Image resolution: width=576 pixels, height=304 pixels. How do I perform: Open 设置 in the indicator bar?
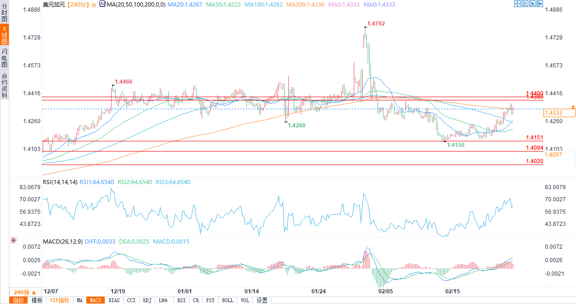click(262, 300)
